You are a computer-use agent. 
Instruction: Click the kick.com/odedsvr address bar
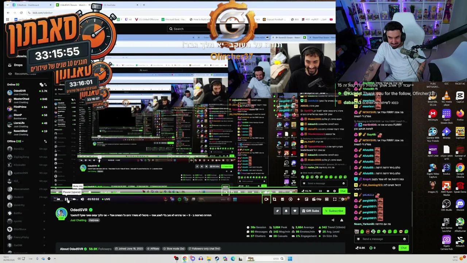pos(43,13)
